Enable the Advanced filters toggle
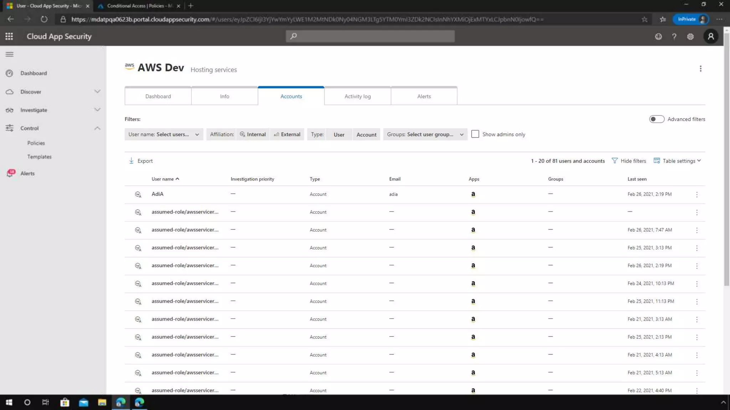This screenshot has height=410, width=730. (657, 119)
